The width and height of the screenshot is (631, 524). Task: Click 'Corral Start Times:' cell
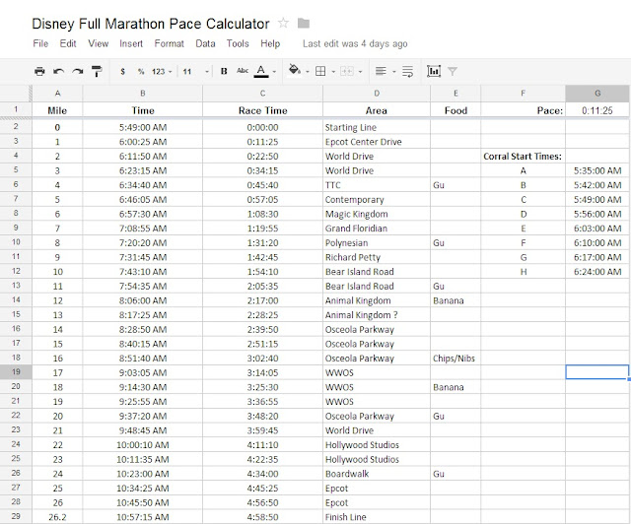(523, 156)
